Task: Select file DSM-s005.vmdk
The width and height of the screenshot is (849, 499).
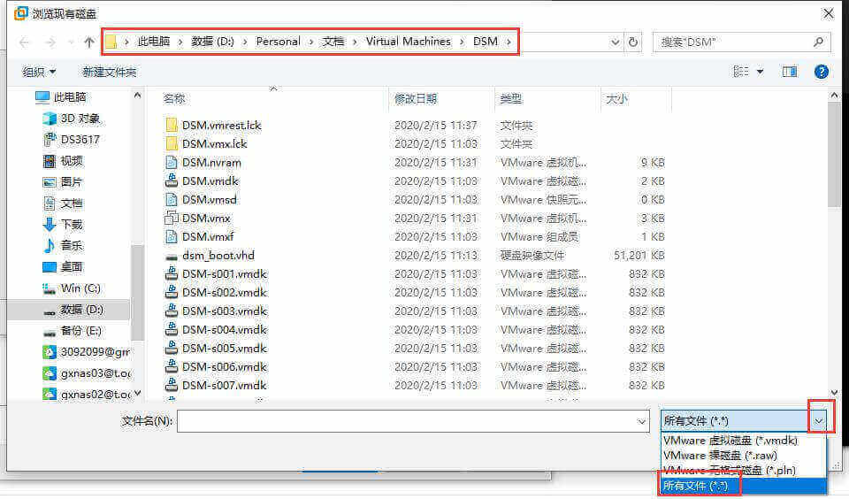Action: click(x=224, y=349)
